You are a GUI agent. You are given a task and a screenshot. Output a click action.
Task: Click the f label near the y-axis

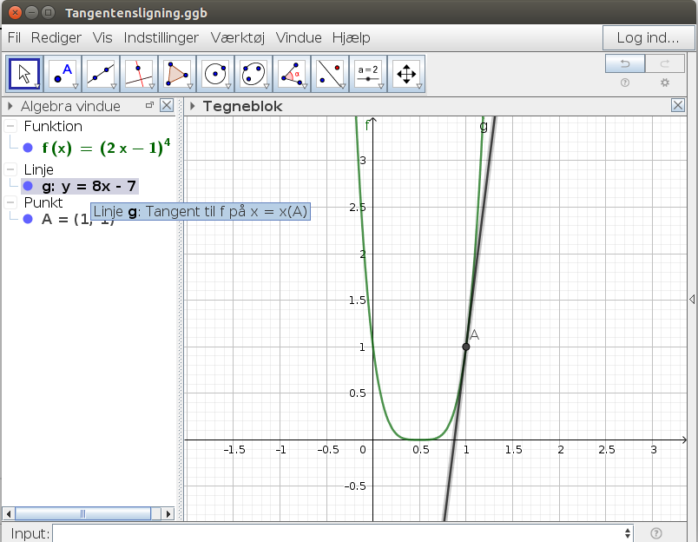(x=367, y=125)
